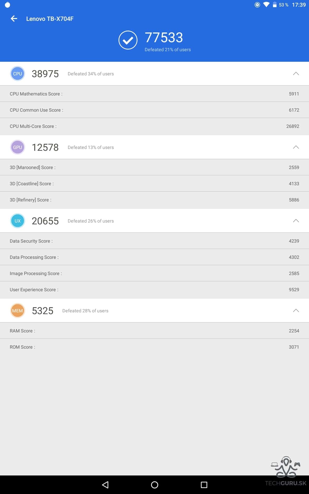Tap the blue CPU badge icon
The image size is (309, 494).
18,74
